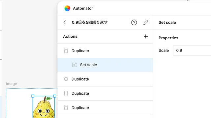
Task: Go back with the left chevron arrow
Action: (65, 22)
